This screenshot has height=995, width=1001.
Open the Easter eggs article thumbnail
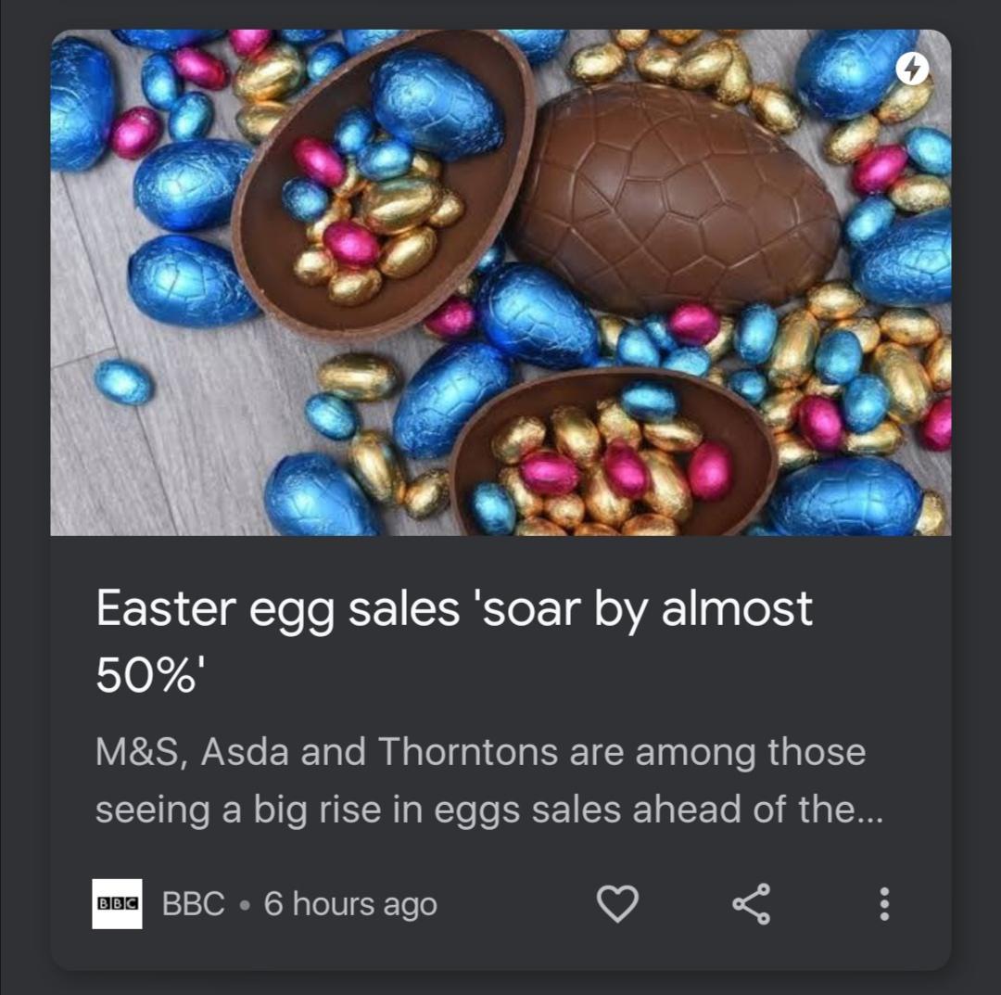pos(500,283)
